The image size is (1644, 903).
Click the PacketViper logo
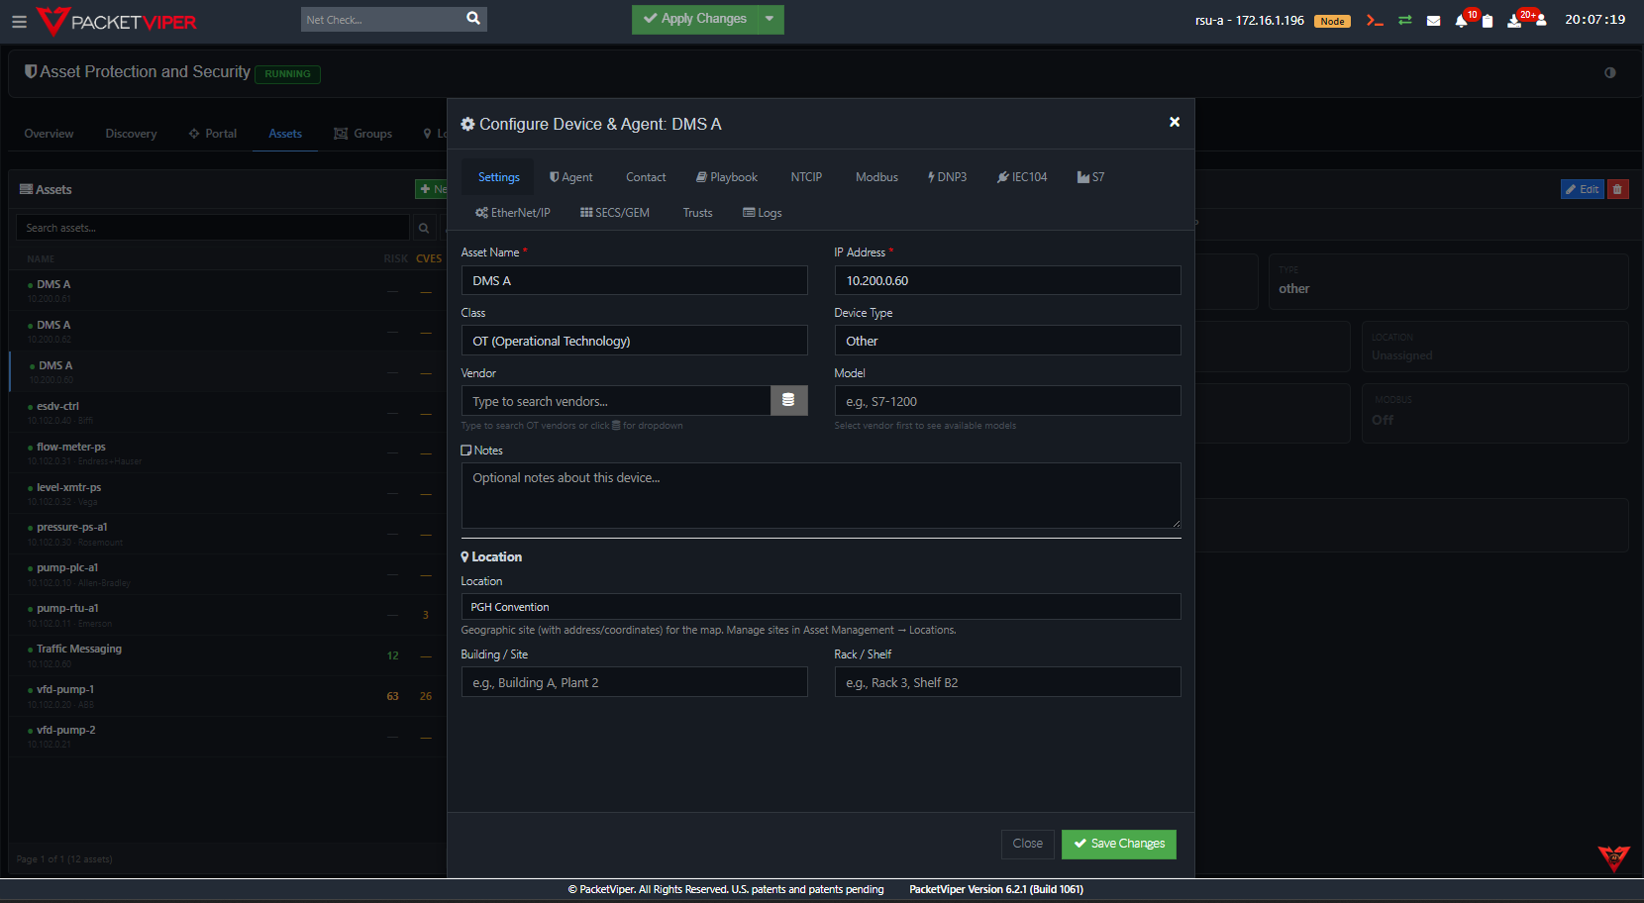coord(117,21)
